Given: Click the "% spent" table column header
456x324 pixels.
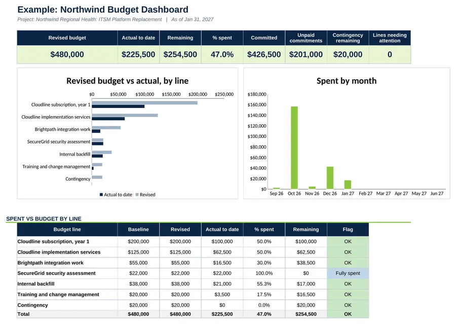Looking at the screenshot, I should point(264,229).
